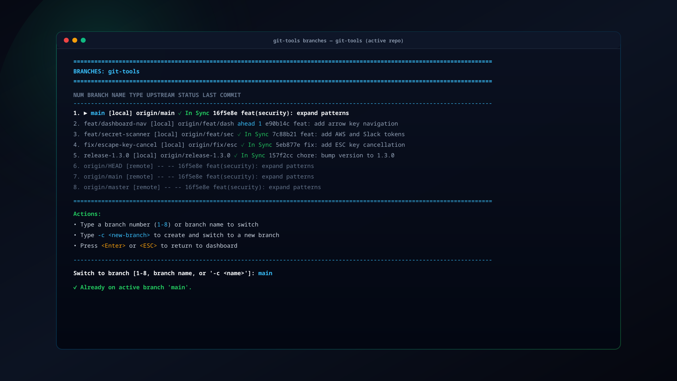This screenshot has height=381, width=677.
Task: Click commit hash e90b14c
Action: (x=277, y=124)
